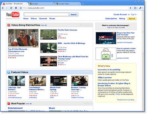Open Lady Gaga Bad Romance thumbnail

click(16, 81)
